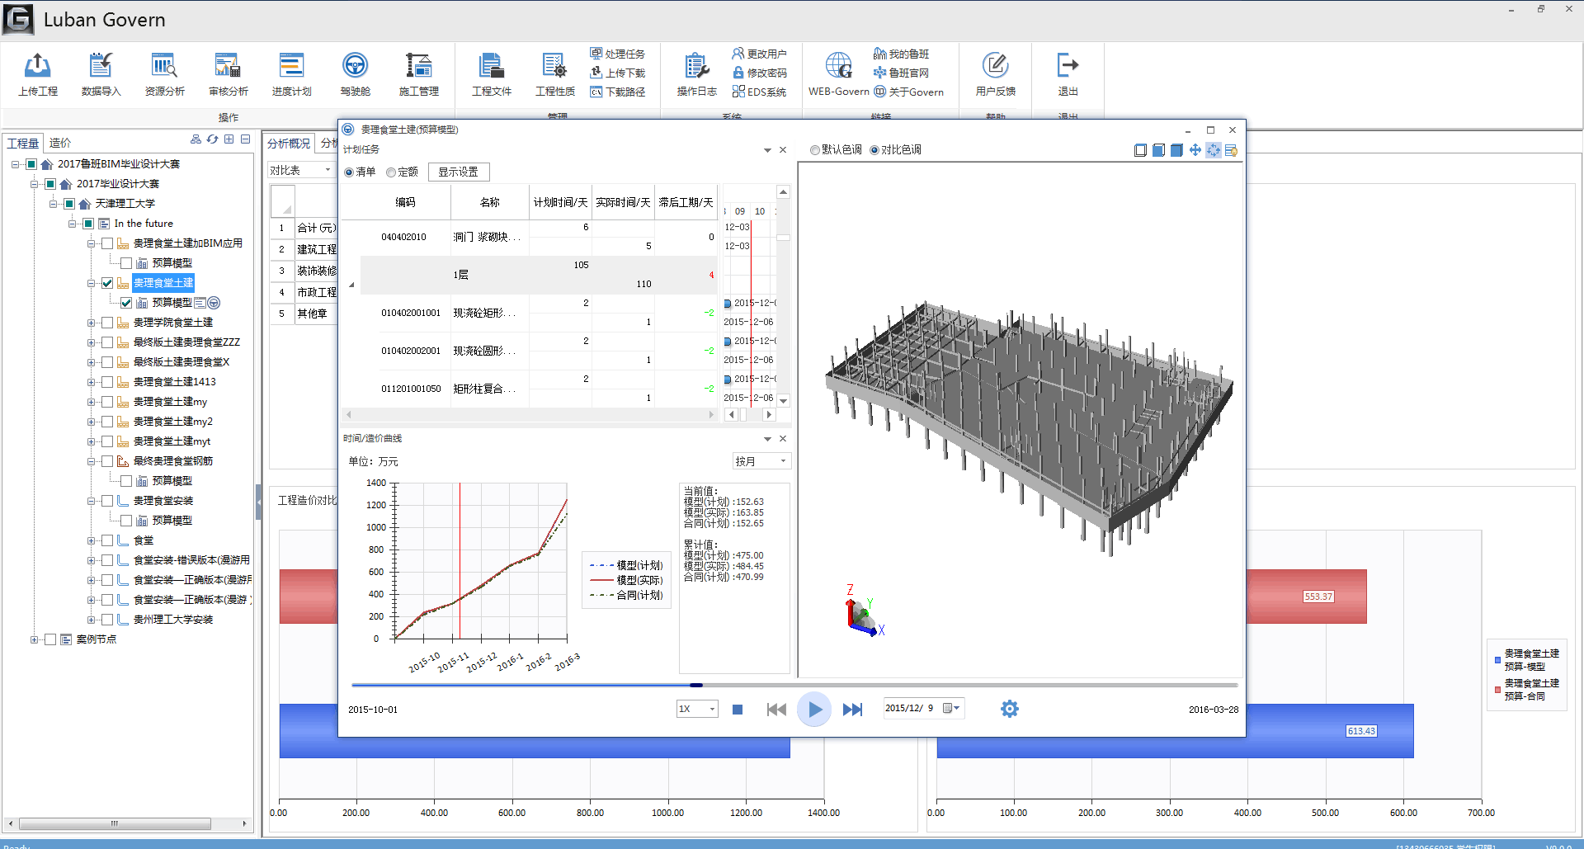Screen dimensions: 1584x849
Task: Check the 案例节点 checkbox
Action: [x=50, y=639]
